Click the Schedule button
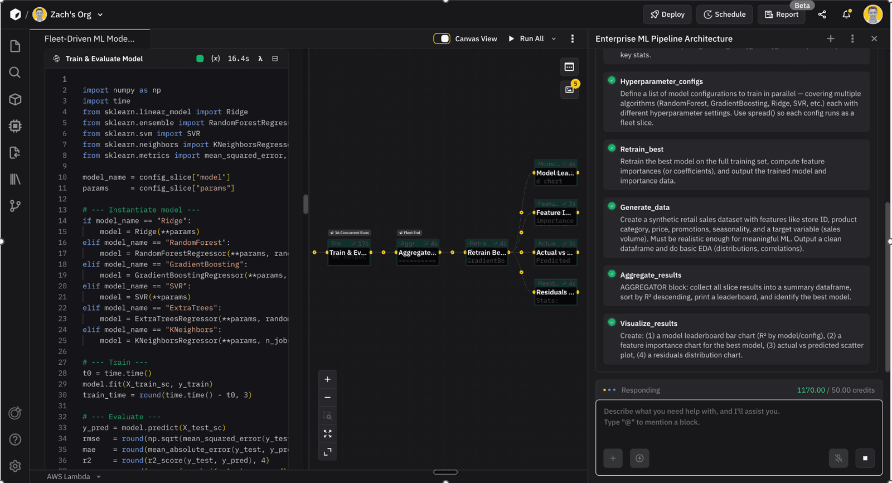 [x=724, y=15]
